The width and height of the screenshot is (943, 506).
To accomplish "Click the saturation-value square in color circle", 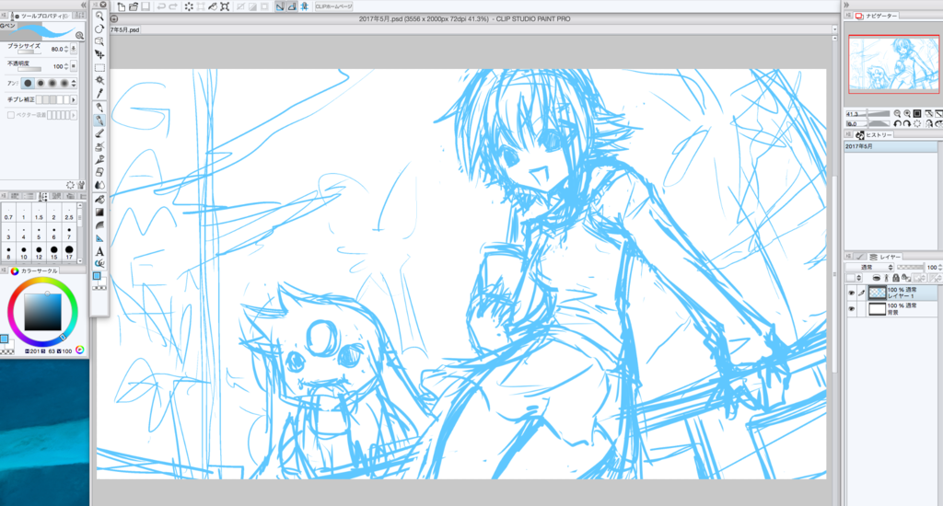I will (42, 312).
